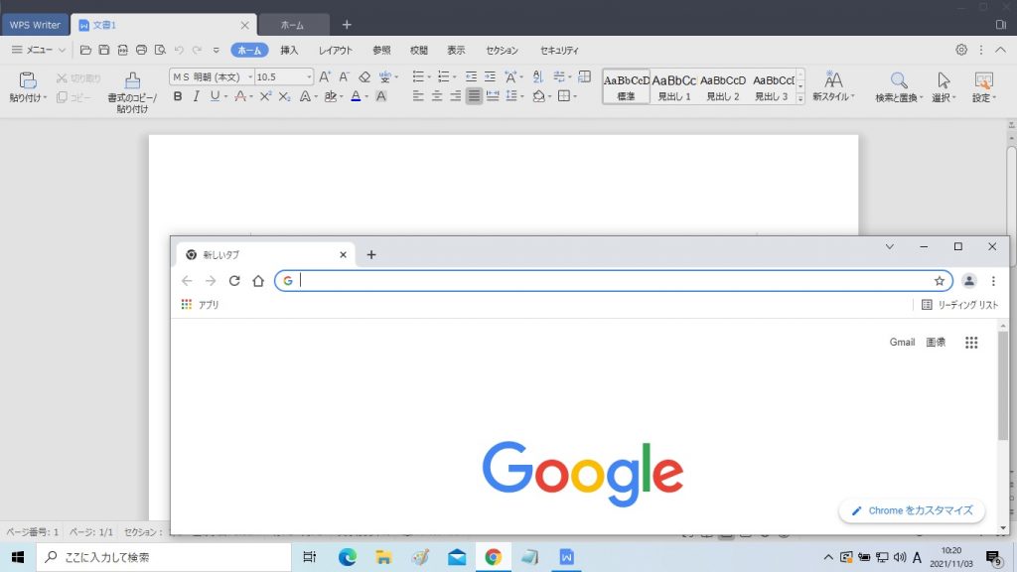
Task: Collapse the WPS ribbon with the chevron
Action: [x=1001, y=50]
